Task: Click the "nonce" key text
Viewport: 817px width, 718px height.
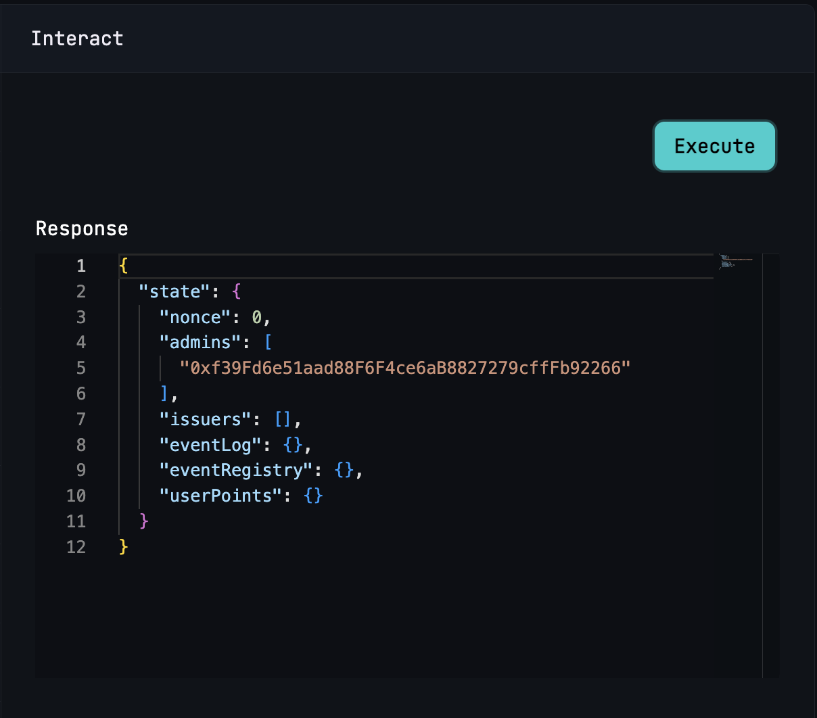Action: tap(195, 317)
